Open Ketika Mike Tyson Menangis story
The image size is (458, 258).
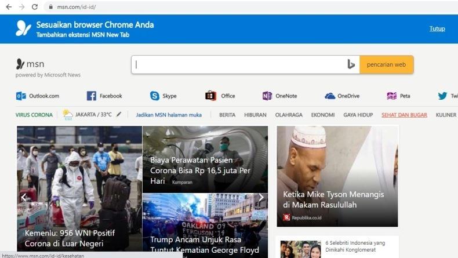pos(333,199)
